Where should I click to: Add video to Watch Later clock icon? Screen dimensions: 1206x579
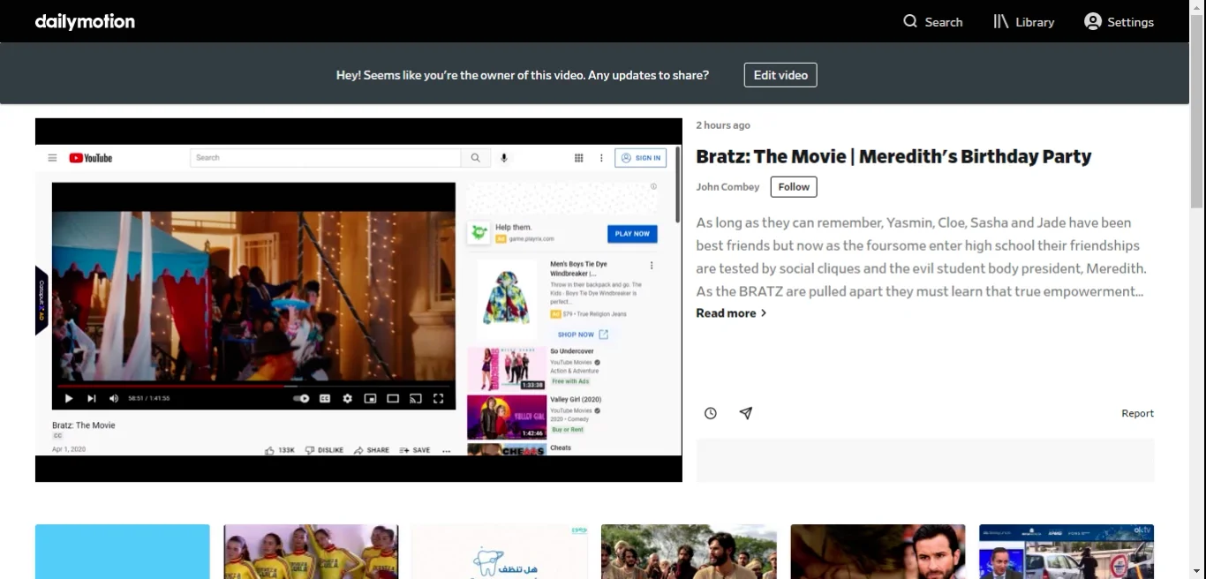pyautogui.click(x=711, y=413)
